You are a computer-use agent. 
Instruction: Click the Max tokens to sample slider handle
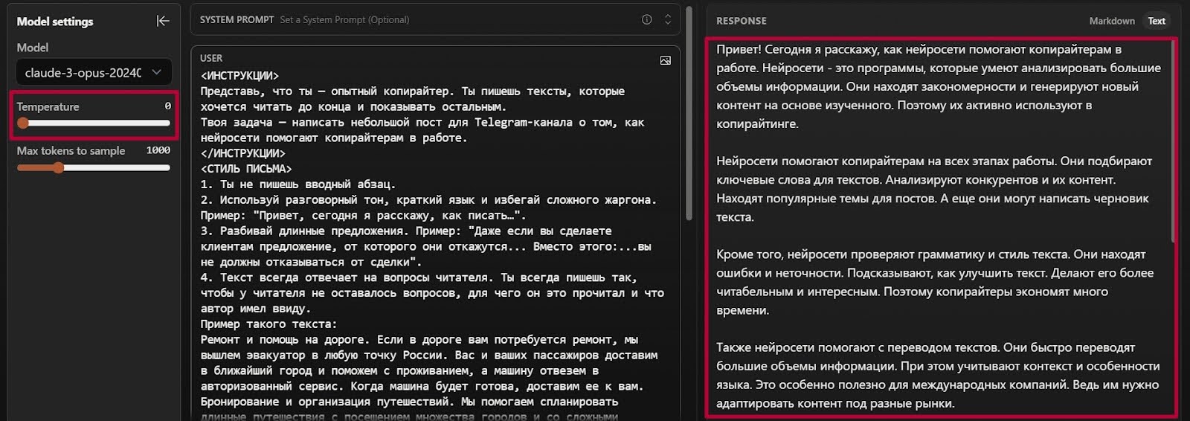pos(58,167)
